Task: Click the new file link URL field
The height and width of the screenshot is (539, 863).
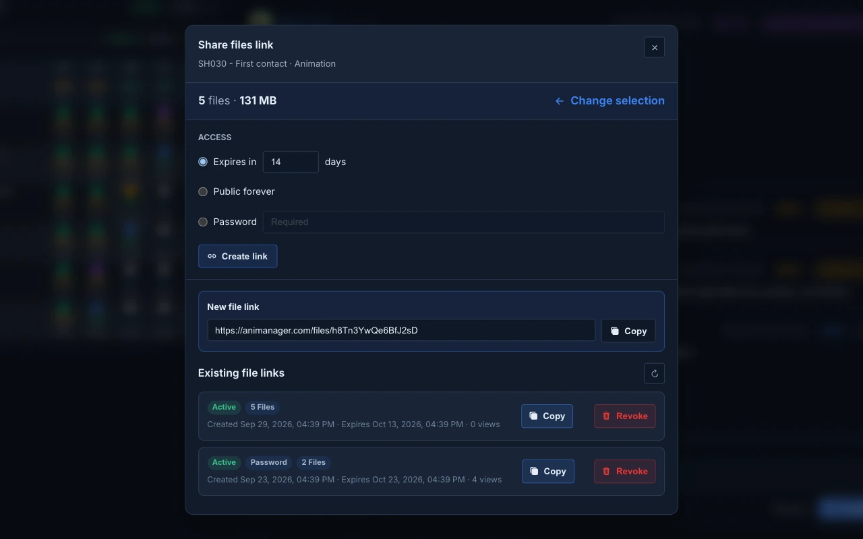Action: (x=401, y=330)
